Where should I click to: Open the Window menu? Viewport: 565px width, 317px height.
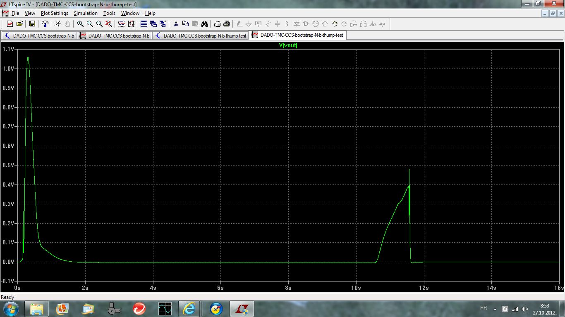(x=130, y=13)
